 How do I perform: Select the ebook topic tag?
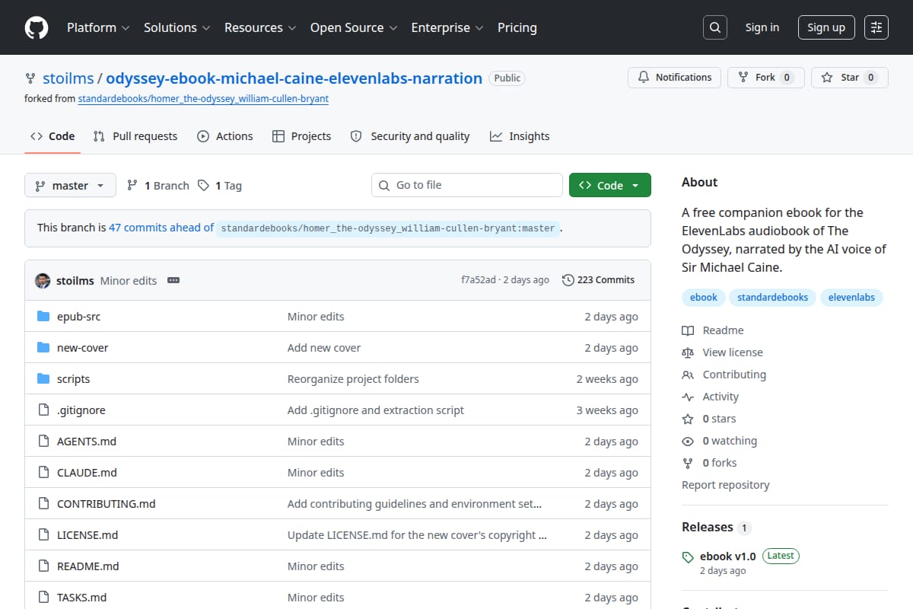point(704,297)
